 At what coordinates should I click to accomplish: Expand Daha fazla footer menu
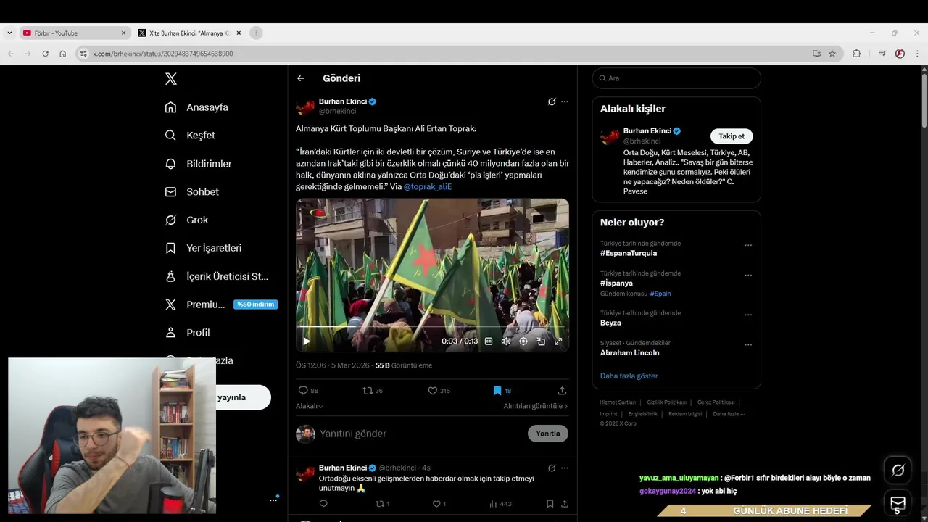pos(729,414)
